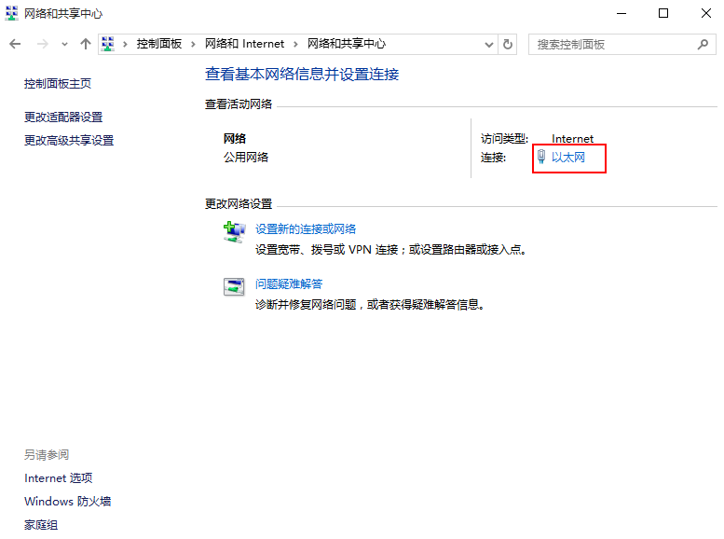Image resolution: width=724 pixels, height=539 pixels.
Task: Click the Ethernet adapter icon next to 以太网
Action: (541, 158)
